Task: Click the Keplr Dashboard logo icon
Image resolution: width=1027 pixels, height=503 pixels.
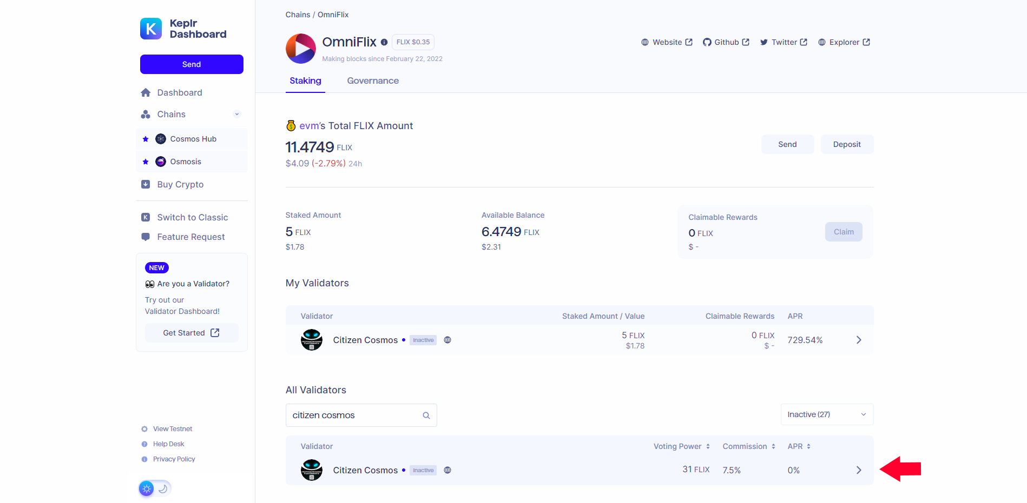Action: click(151, 29)
